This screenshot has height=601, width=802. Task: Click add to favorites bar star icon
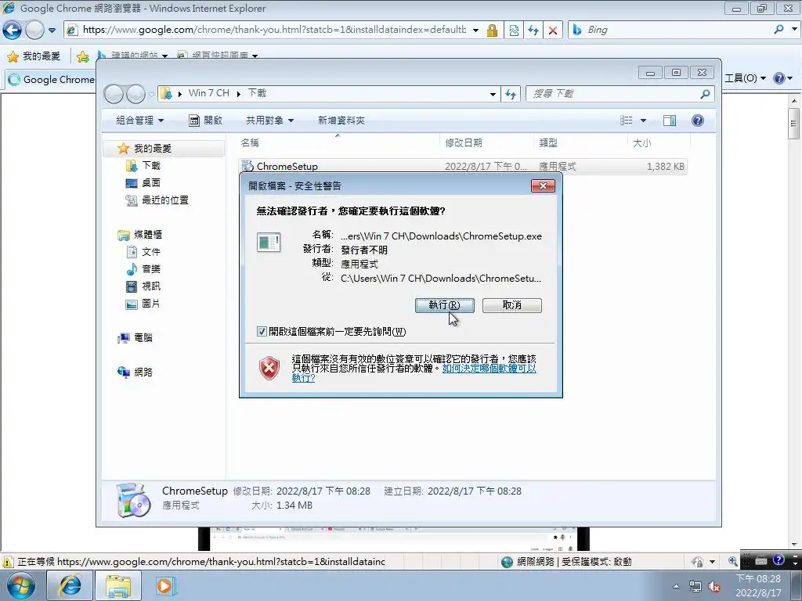coord(82,56)
